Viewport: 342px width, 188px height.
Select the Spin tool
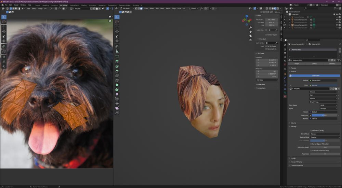point(117,89)
